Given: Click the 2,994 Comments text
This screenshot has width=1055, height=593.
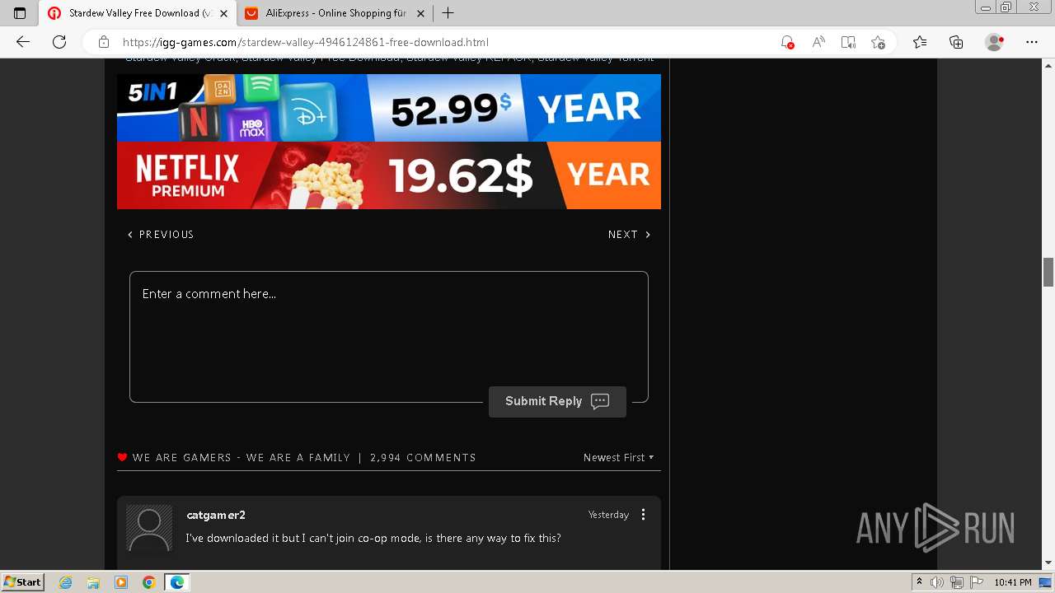Looking at the screenshot, I should (x=423, y=457).
